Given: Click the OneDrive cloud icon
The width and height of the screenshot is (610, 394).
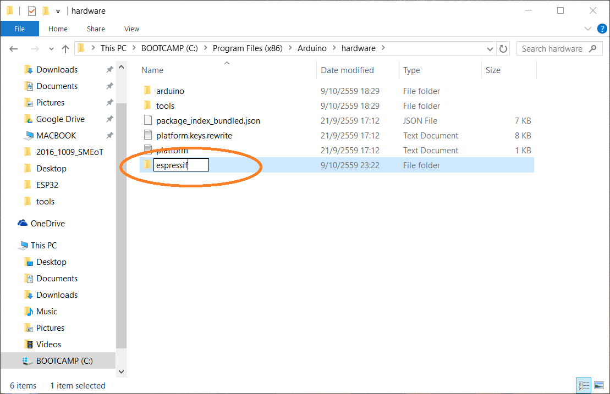Looking at the screenshot, I should (x=23, y=223).
